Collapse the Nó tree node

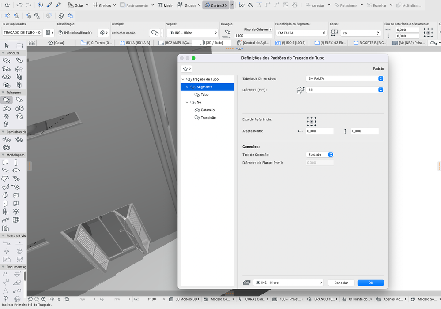pyautogui.click(x=187, y=102)
